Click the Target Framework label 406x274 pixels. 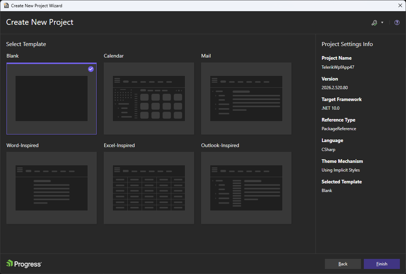pyautogui.click(x=341, y=100)
